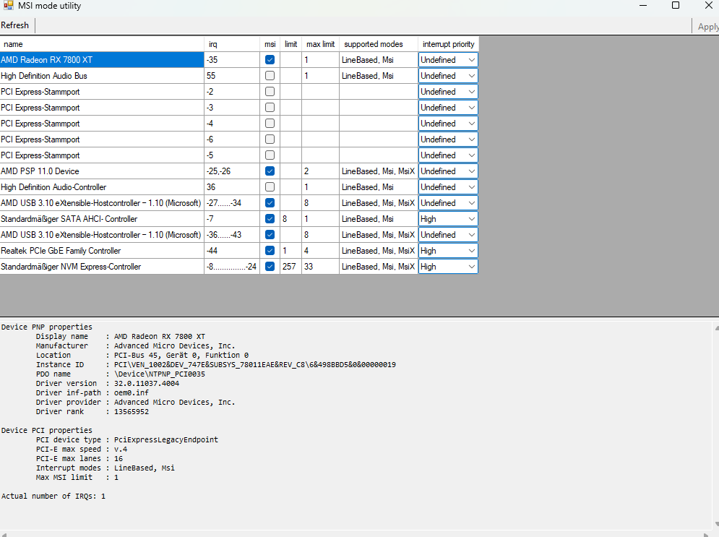Click limit cell 257 of NVM Express-Controller

point(290,267)
